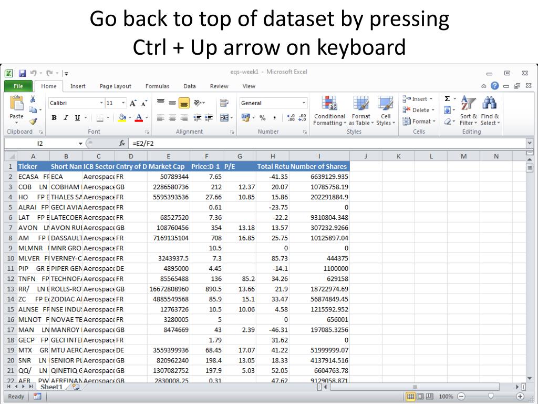
Task: Open Format as Table gallery
Action: tap(361, 111)
